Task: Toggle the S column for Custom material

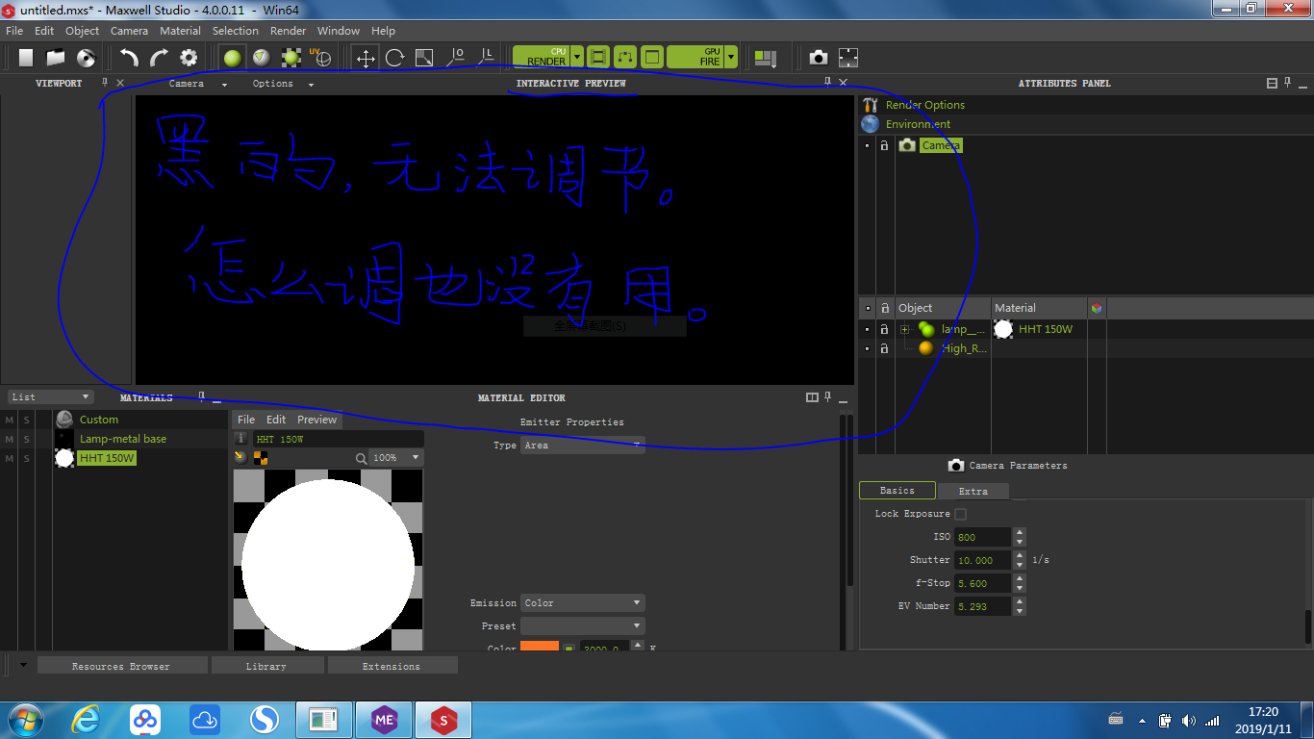Action: coord(27,420)
